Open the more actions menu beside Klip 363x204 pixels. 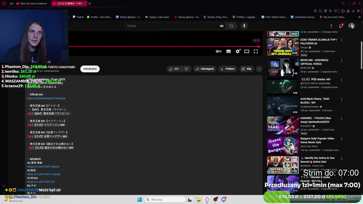(x=259, y=69)
